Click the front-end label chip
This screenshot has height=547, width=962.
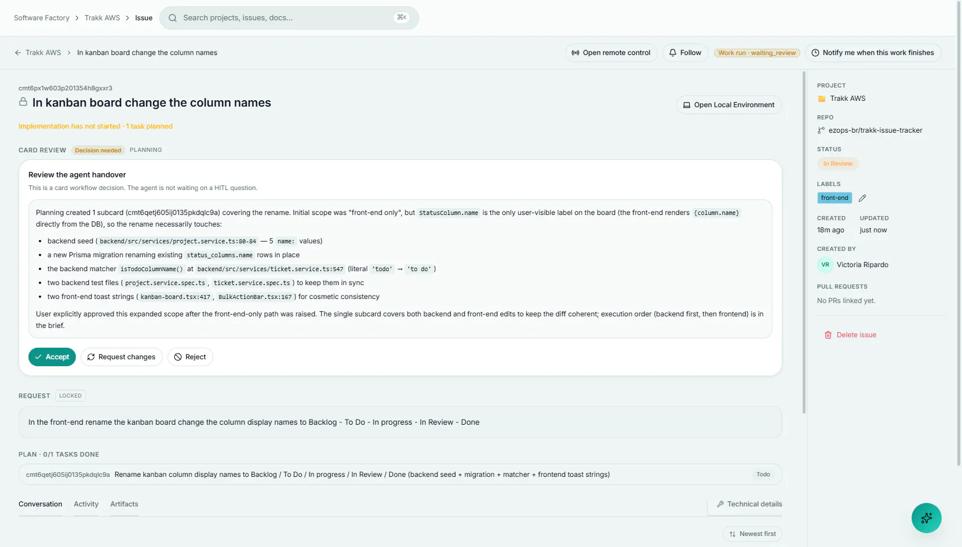coord(835,198)
